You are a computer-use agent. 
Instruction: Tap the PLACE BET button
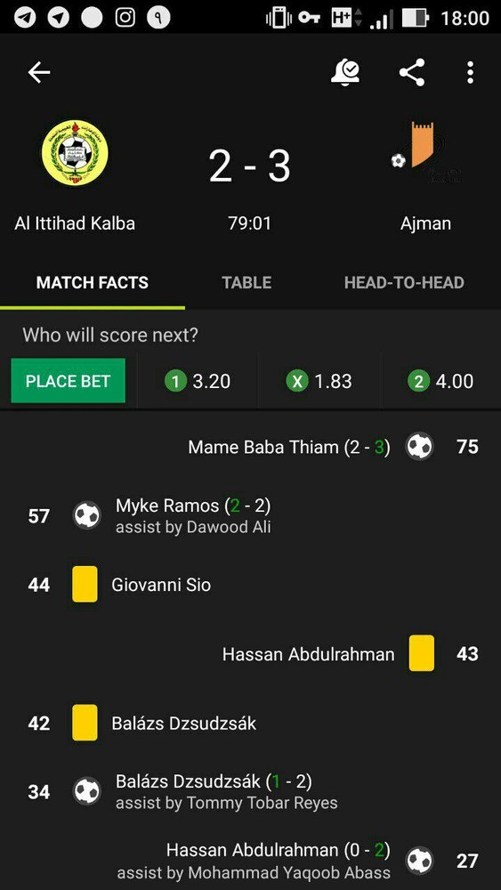[x=69, y=381]
